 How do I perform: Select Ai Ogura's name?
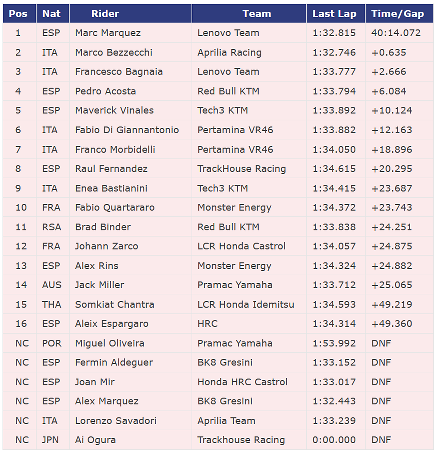[x=95, y=440]
